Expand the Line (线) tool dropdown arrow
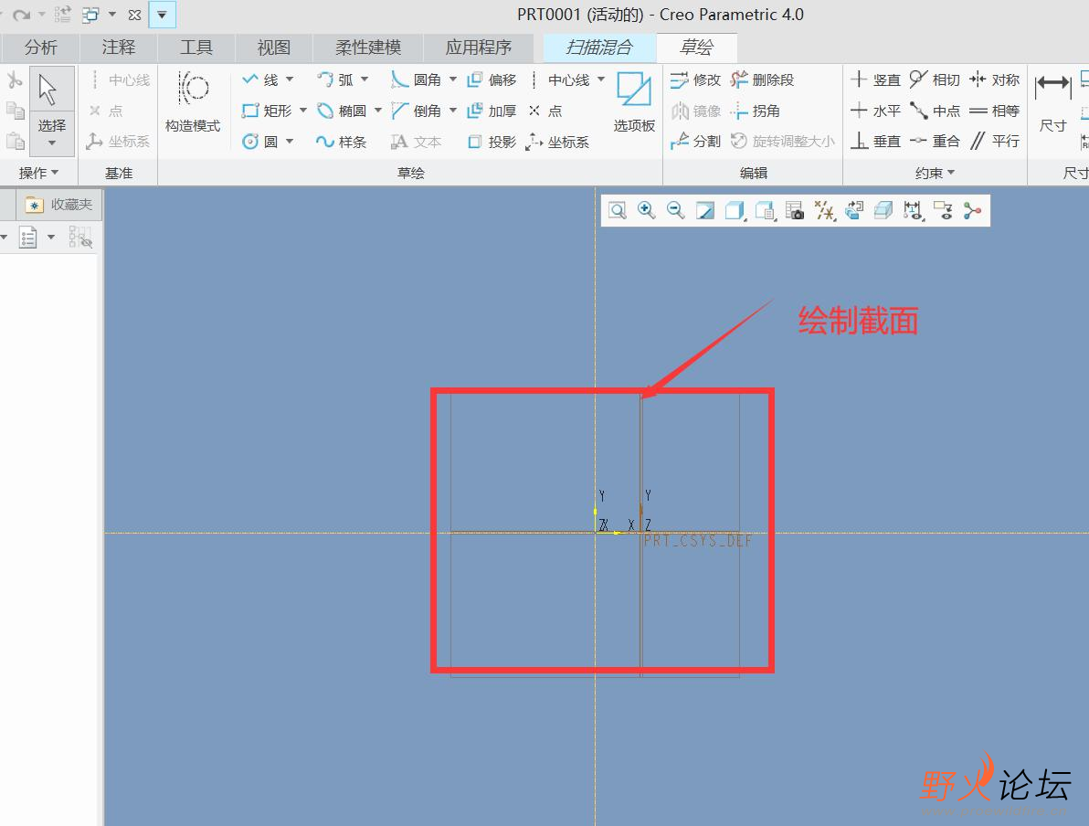Viewport: 1089px width, 826px height. click(x=290, y=79)
